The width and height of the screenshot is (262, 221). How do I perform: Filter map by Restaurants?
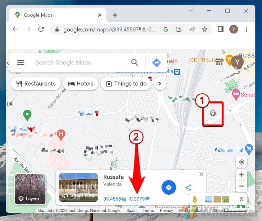pyautogui.click(x=36, y=84)
